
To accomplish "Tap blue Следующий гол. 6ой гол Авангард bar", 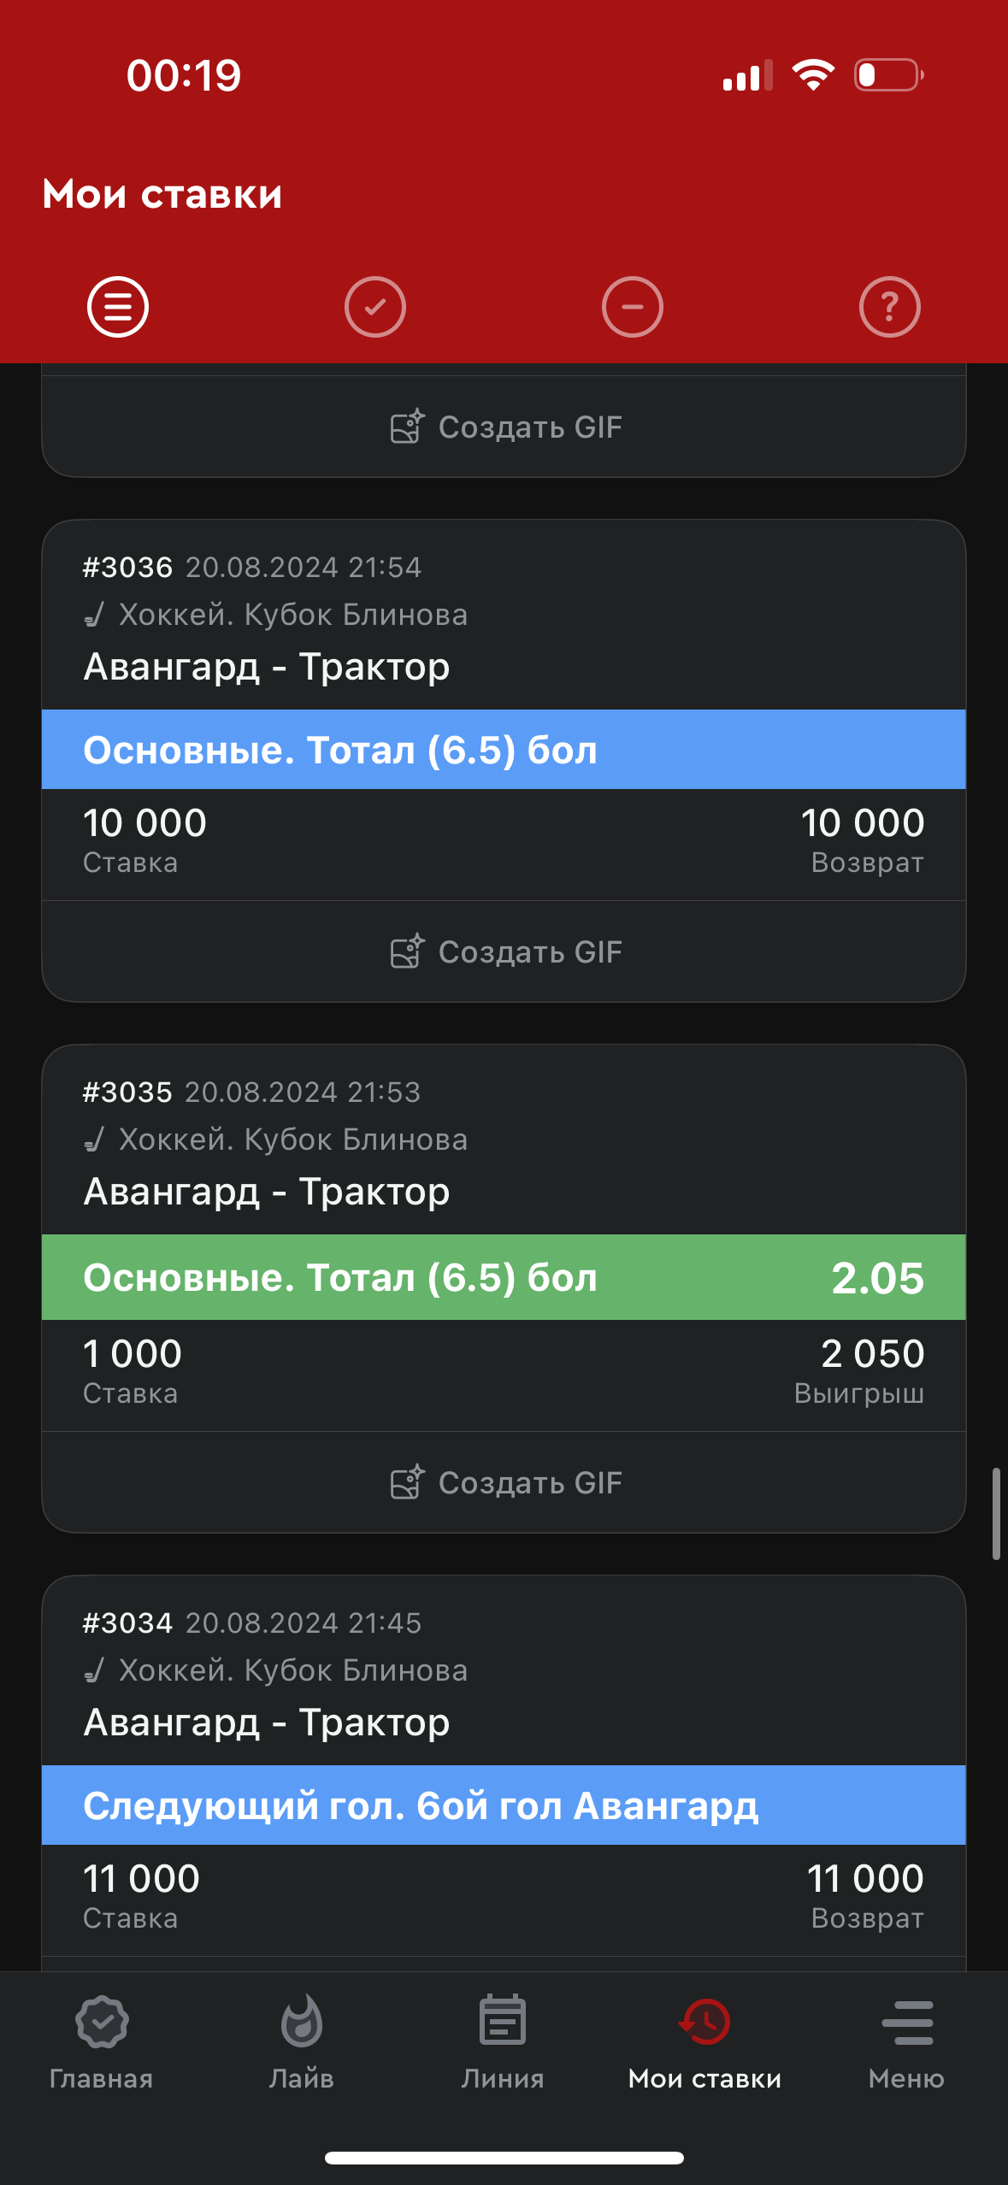I will click(x=504, y=1805).
